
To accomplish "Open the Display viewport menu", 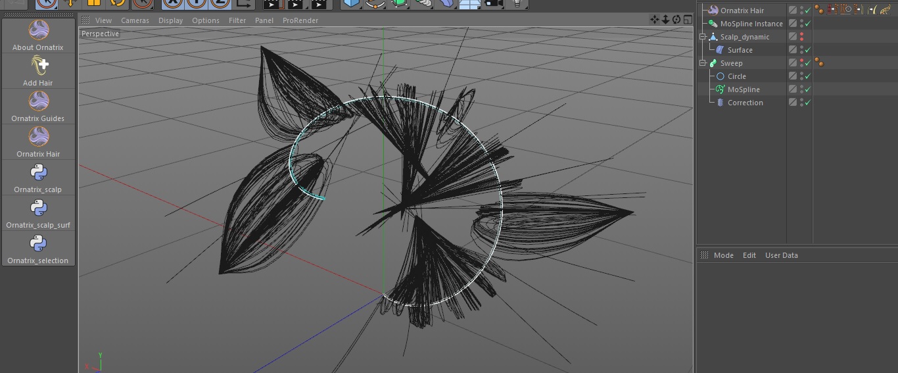I will pyautogui.click(x=170, y=20).
